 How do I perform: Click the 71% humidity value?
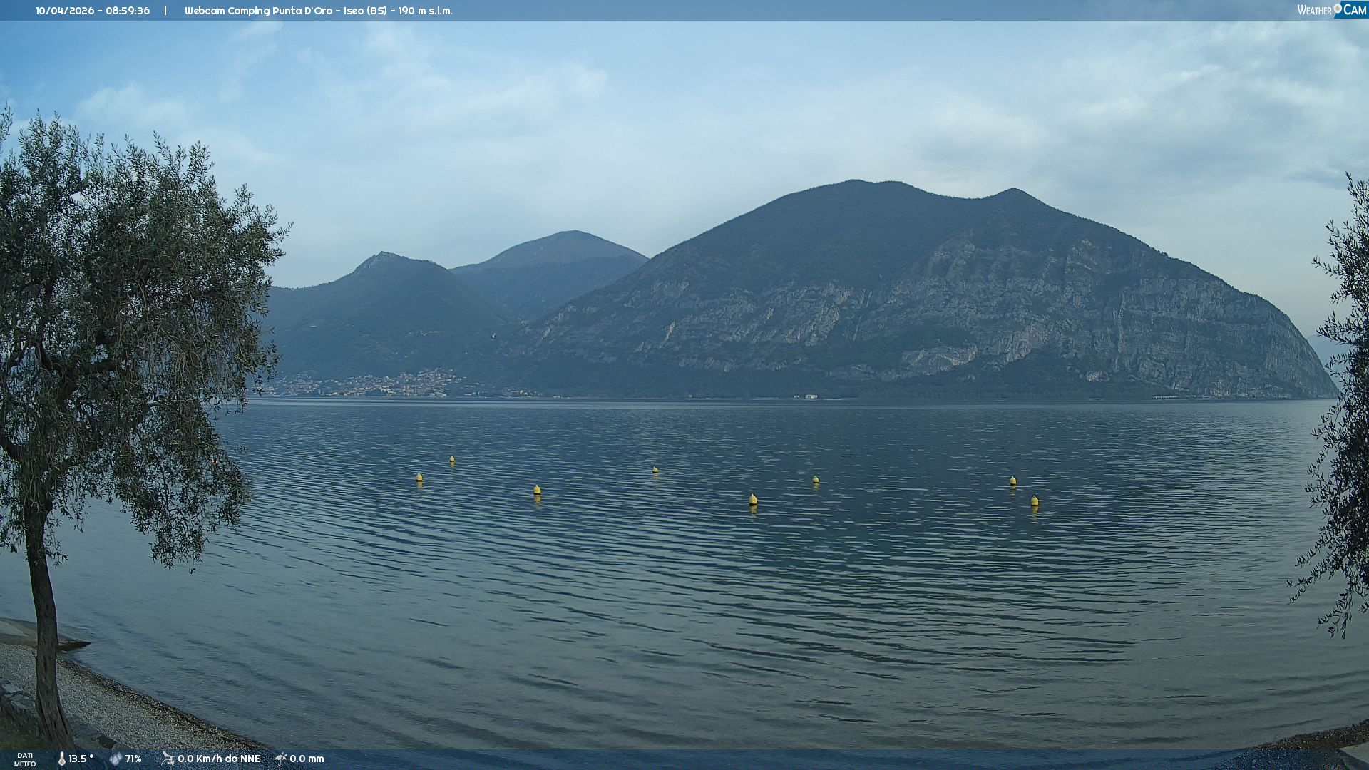click(133, 759)
